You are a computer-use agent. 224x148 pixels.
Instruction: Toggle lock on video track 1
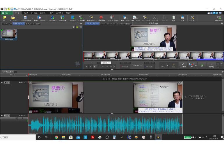8,82
